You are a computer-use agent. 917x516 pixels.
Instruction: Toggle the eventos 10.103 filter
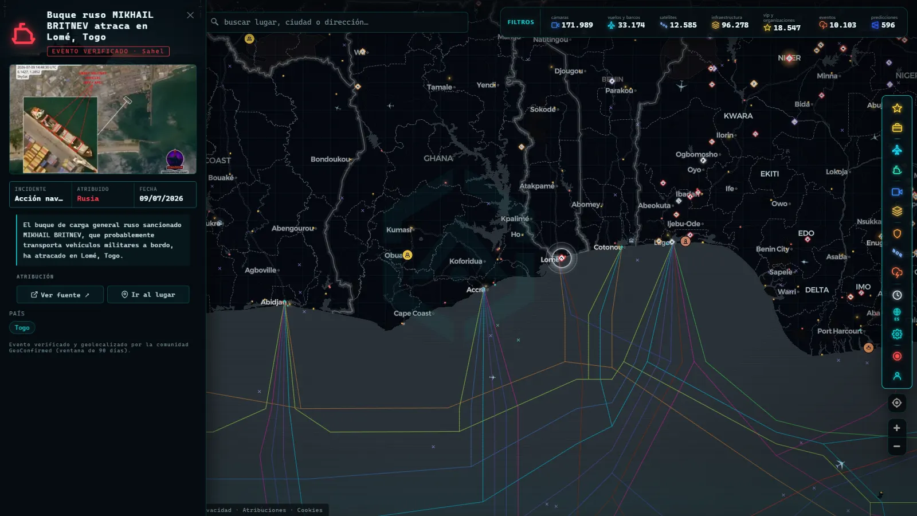point(837,22)
